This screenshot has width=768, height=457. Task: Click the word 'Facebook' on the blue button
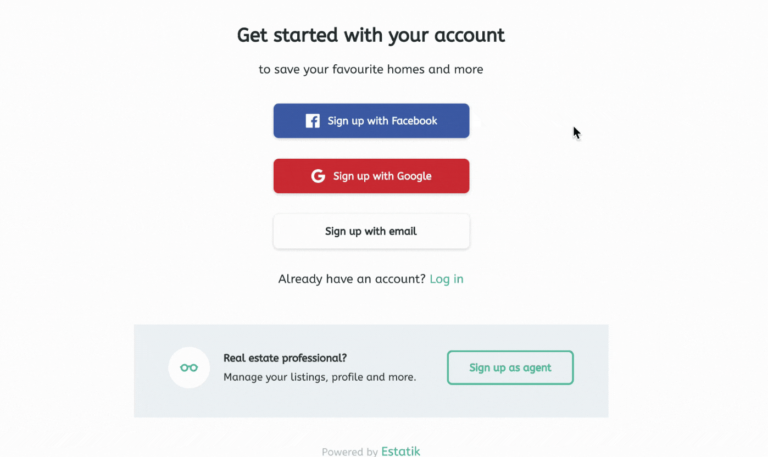point(414,121)
